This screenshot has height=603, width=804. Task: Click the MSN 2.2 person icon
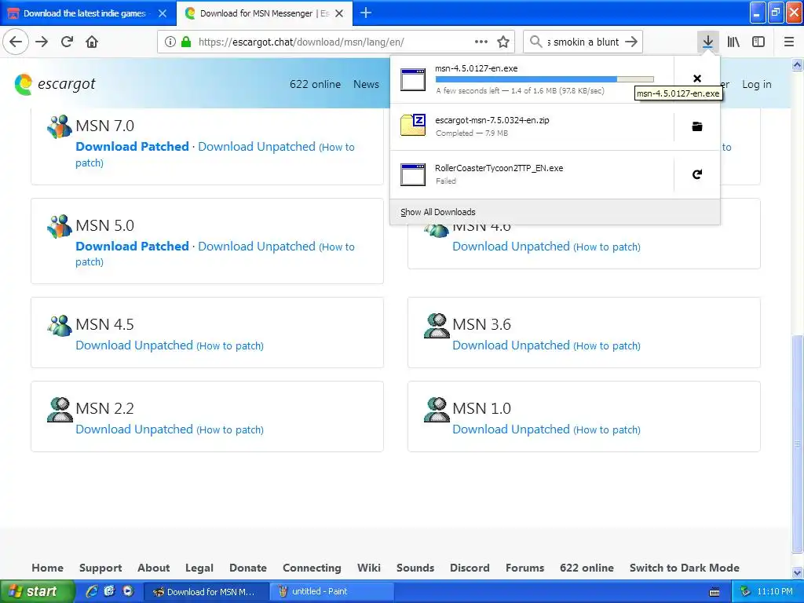pyautogui.click(x=60, y=410)
